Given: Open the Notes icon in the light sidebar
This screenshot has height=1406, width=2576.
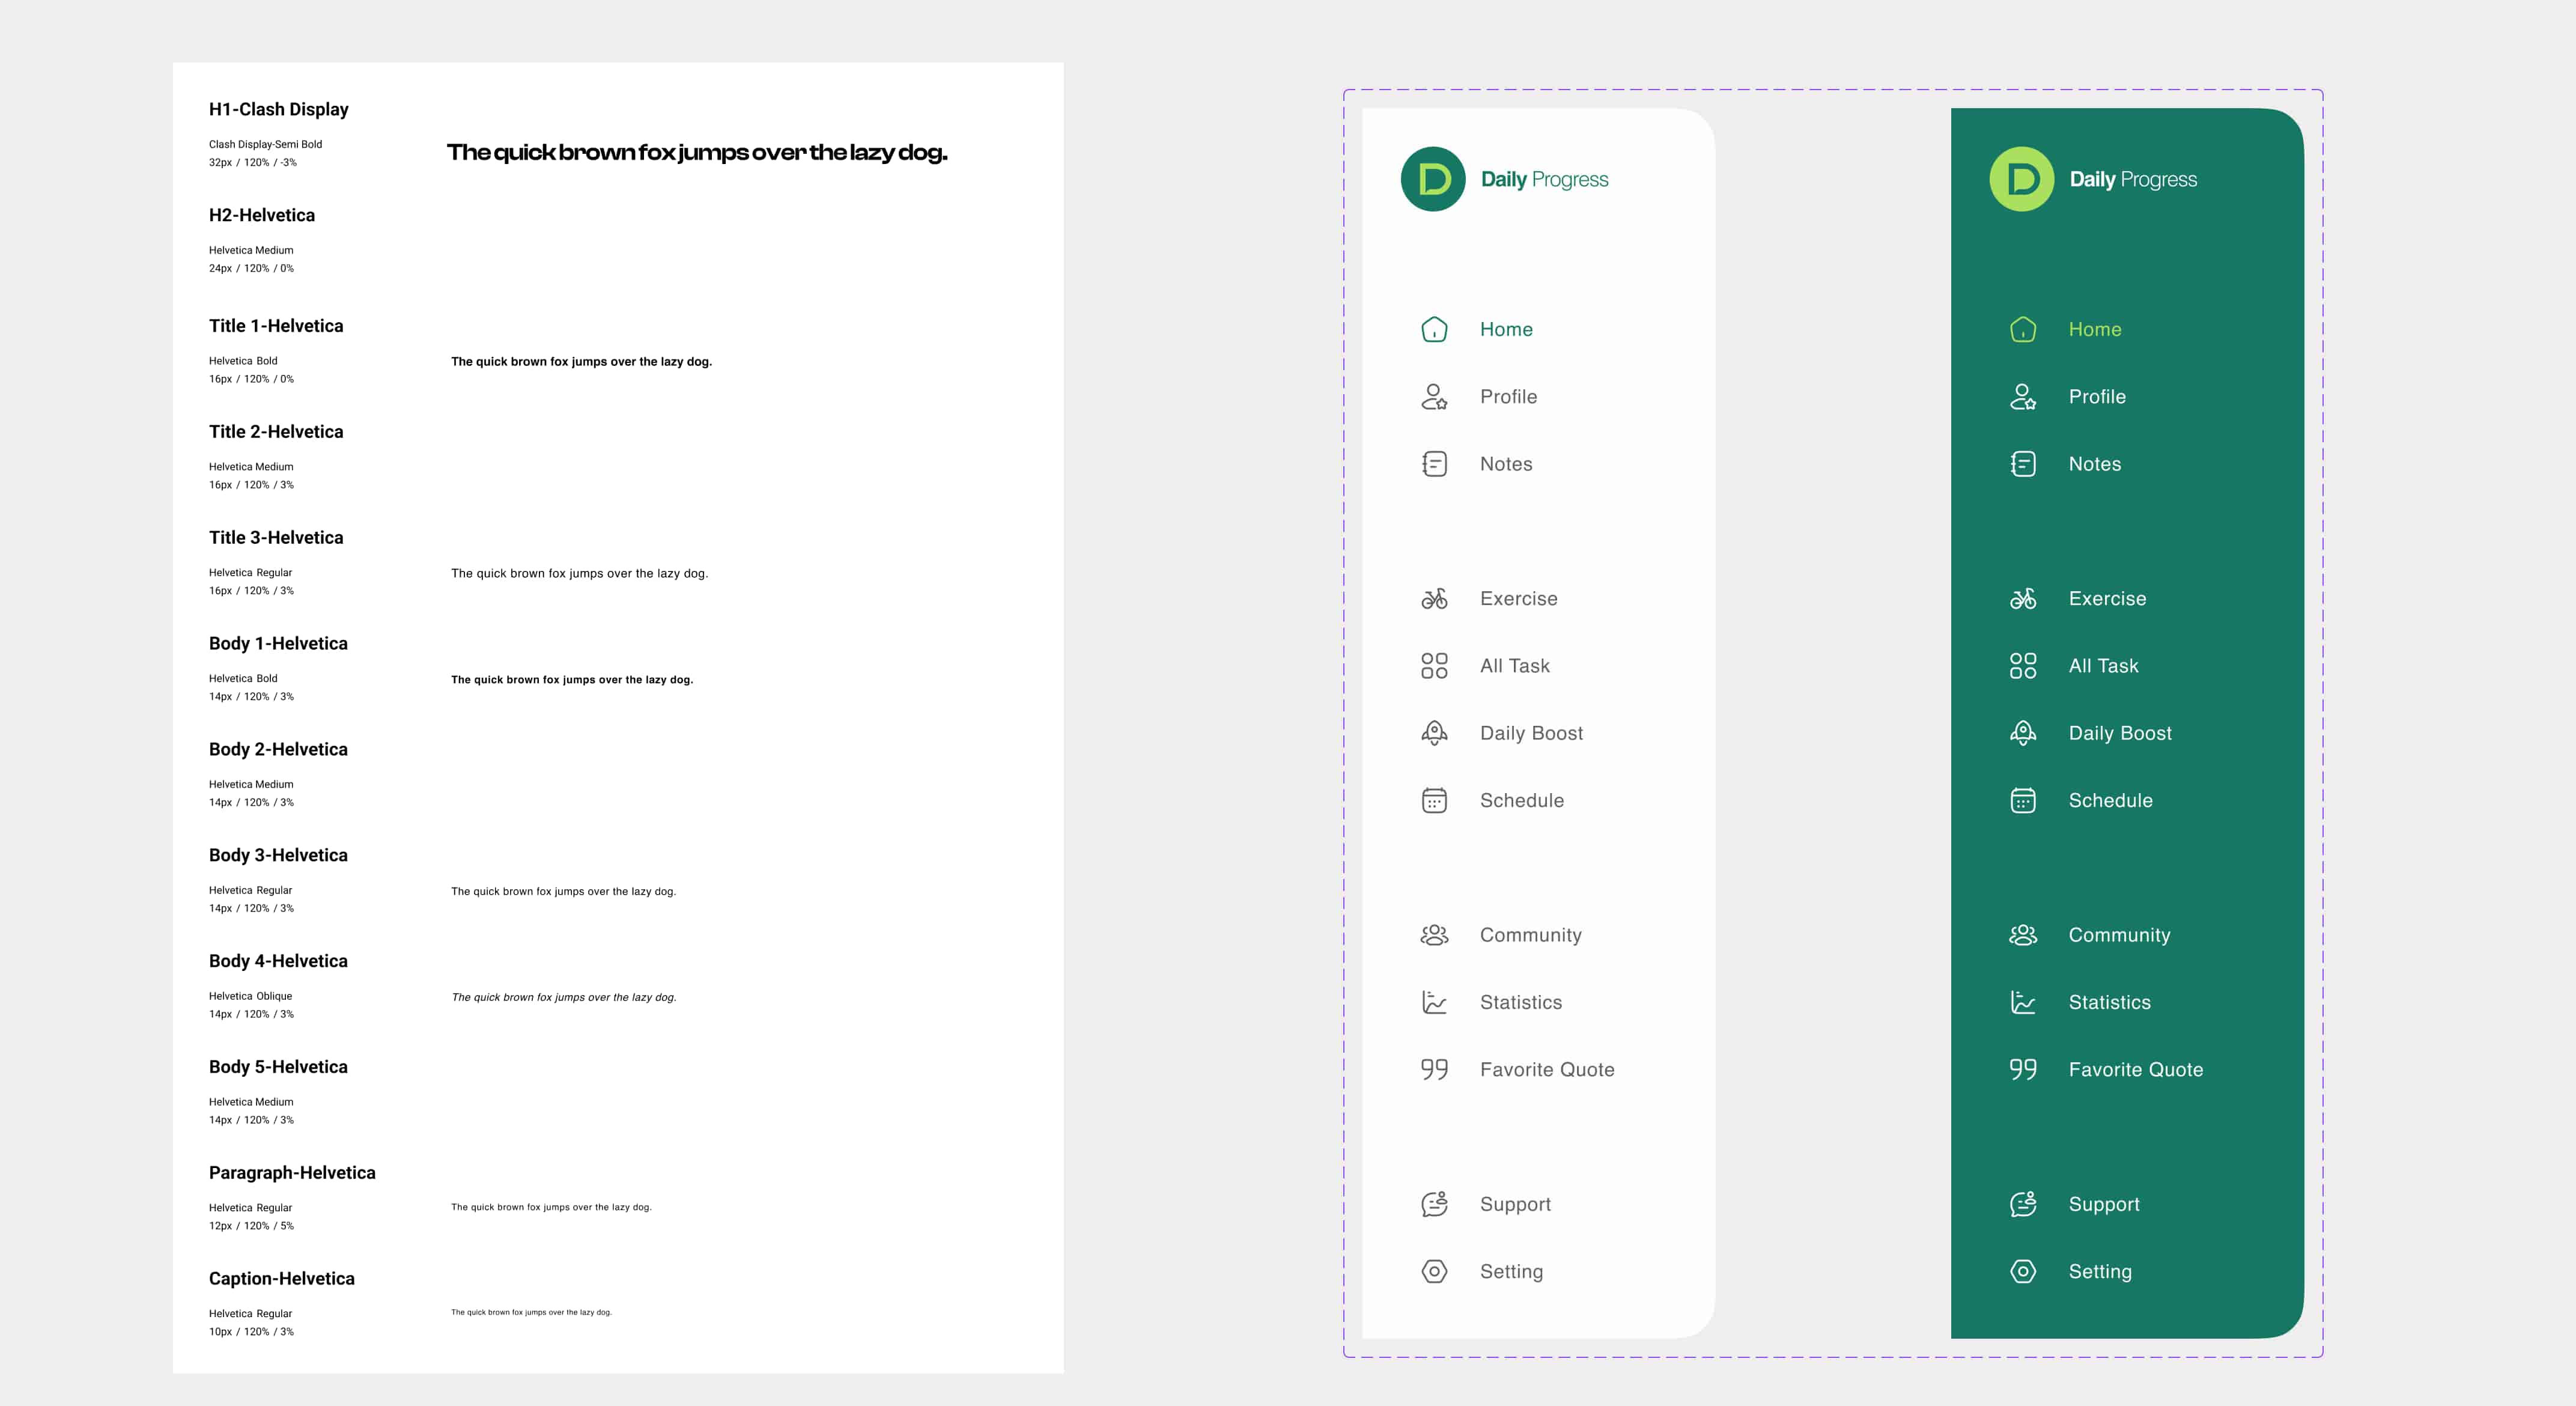Looking at the screenshot, I should click(x=1434, y=463).
